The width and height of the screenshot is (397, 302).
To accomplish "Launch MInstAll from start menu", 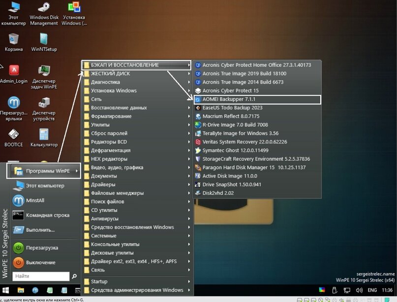I will coord(45,201).
